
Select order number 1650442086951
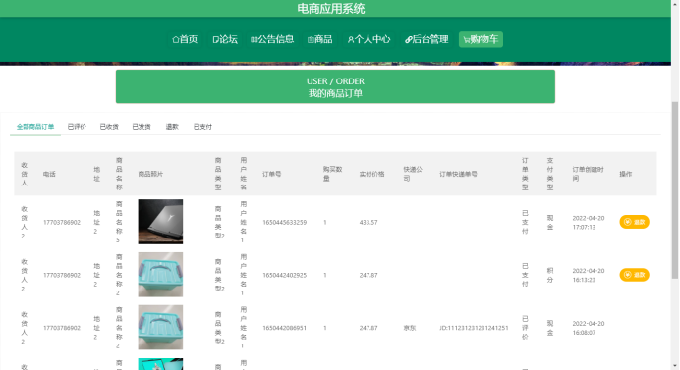285,328
